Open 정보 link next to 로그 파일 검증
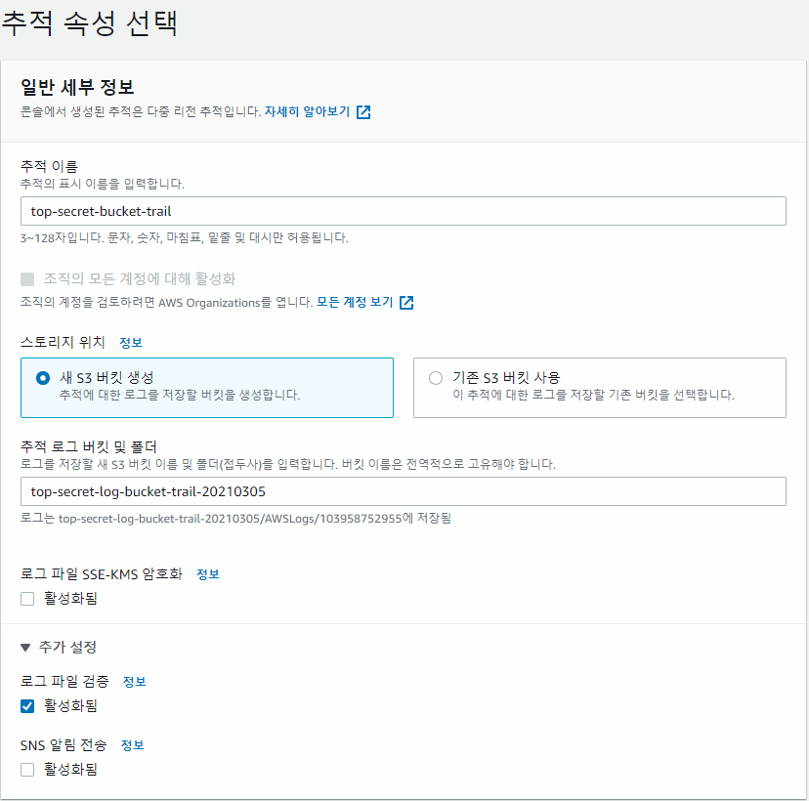The image size is (809, 801). click(134, 682)
